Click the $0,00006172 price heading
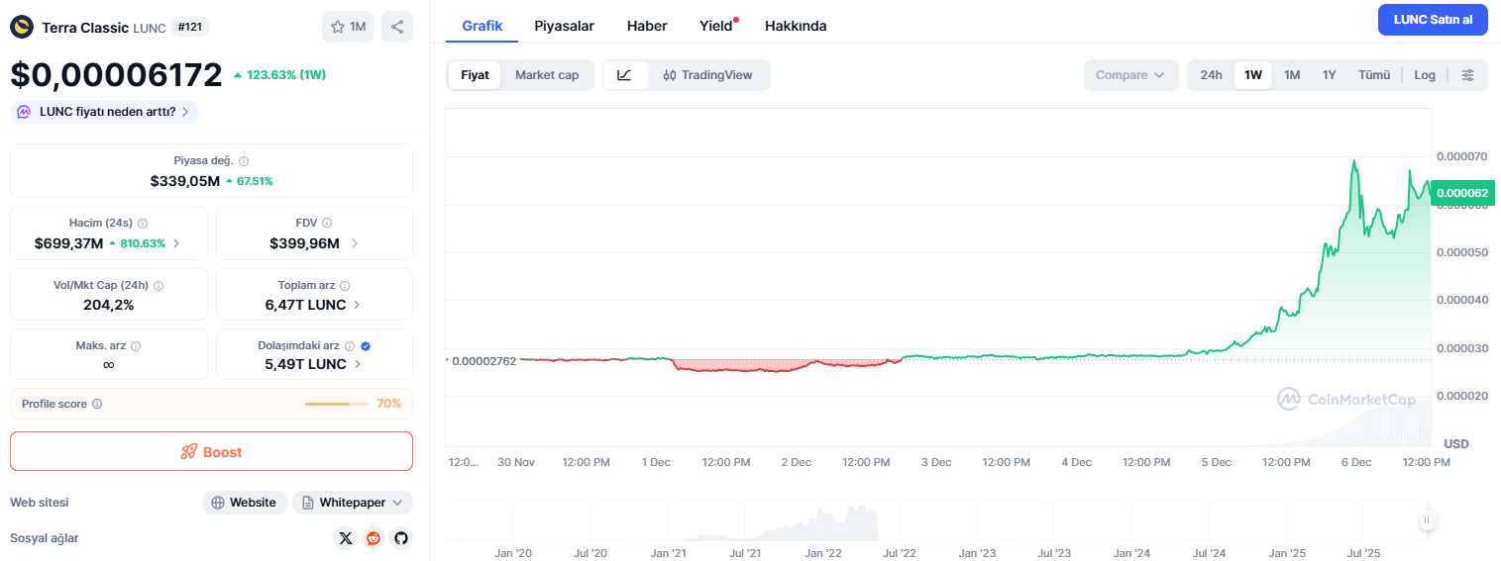This screenshot has width=1501, height=561. tap(116, 75)
